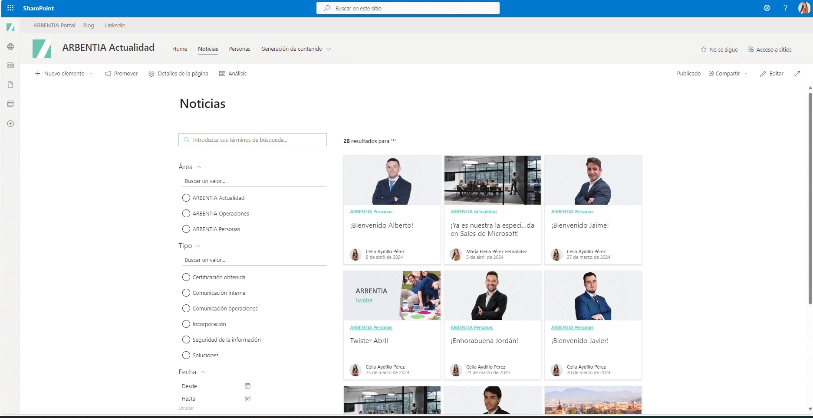This screenshot has height=418, width=813.
Task: Open LinkedIn hub link
Action: pos(115,26)
